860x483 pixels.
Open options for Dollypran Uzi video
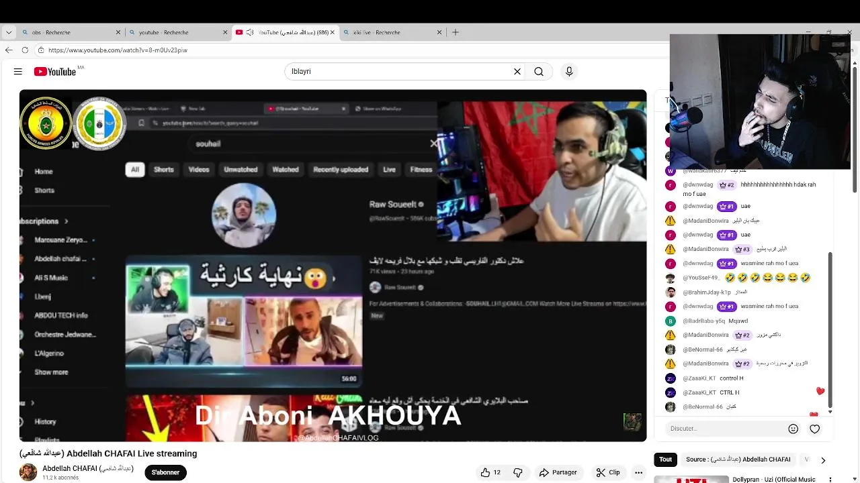click(830, 480)
